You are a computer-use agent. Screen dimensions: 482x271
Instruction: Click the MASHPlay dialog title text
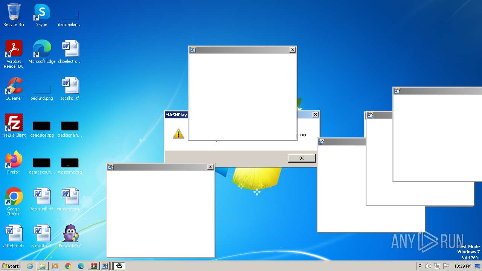(176, 115)
